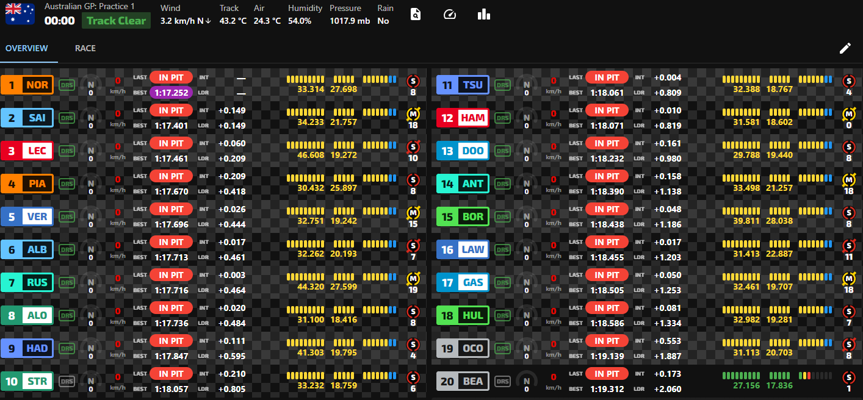Click the IN PIT badge for HAM

tap(607, 110)
